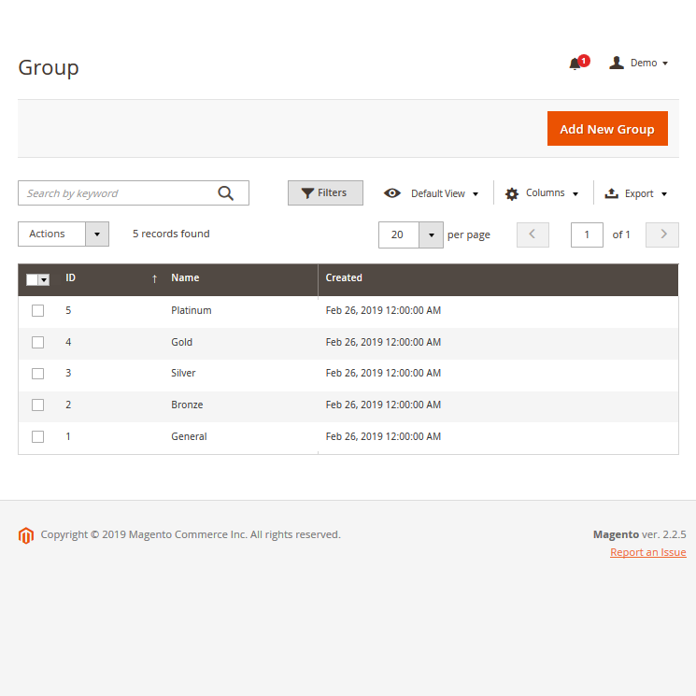Click the Magento logo in footer
The width and height of the screenshot is (696, 696).
(26, 535)
